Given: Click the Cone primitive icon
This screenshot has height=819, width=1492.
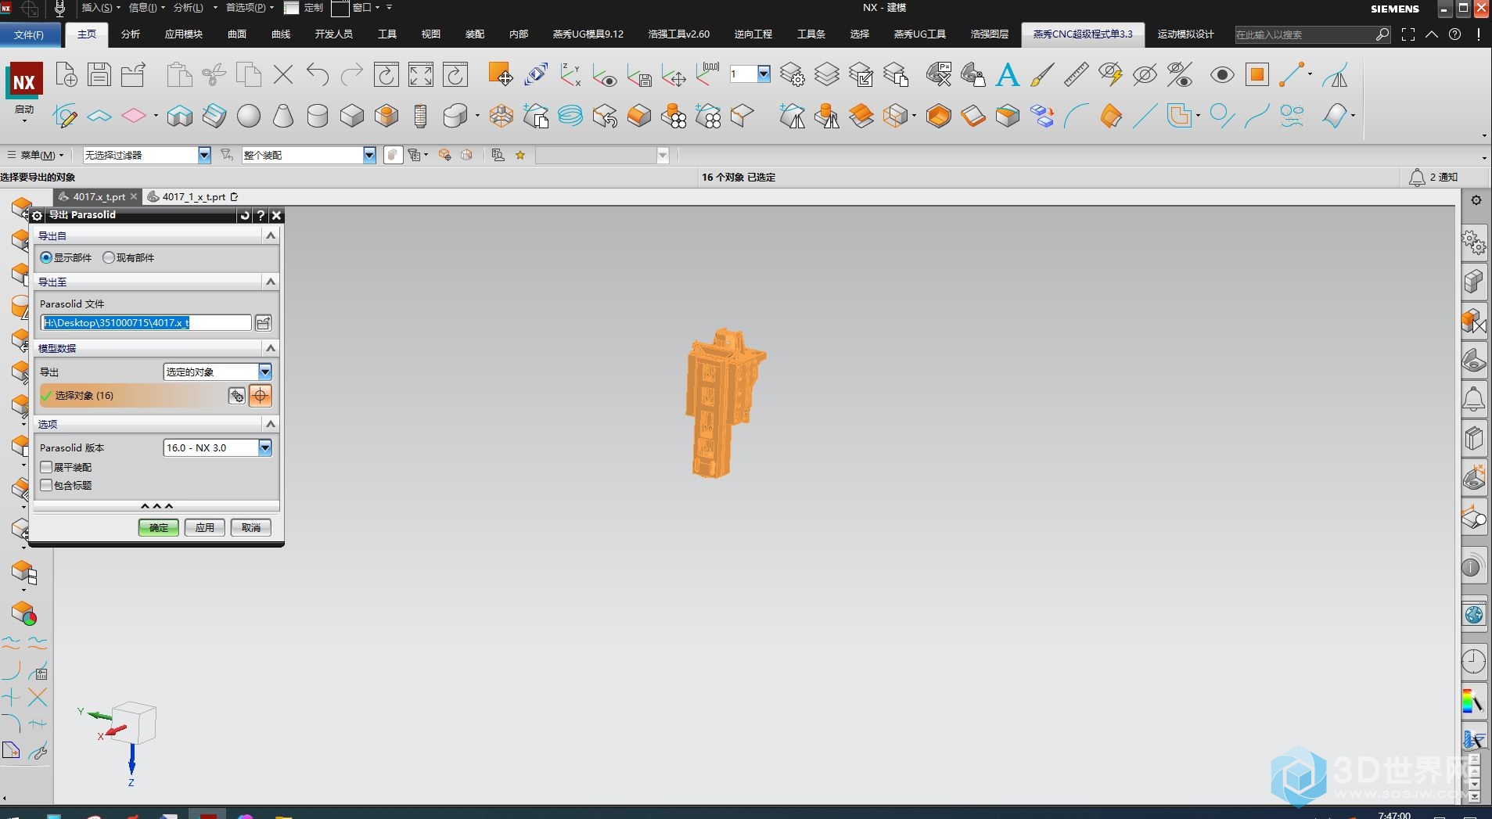Looking at the screenshot, I should pyautogui.click(x=283, y=116).
